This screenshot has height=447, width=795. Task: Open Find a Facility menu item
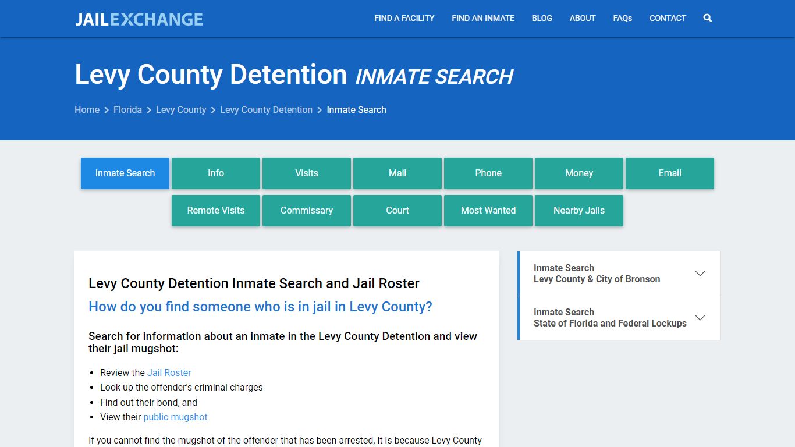404,18
